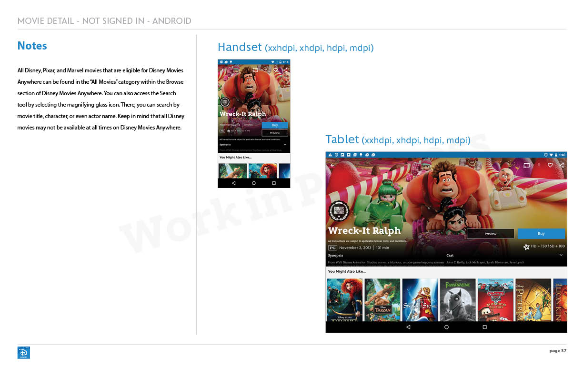Tap the share icon on the handset screen

tap(285, 70)
